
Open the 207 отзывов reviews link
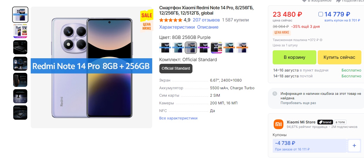(206, 20)
